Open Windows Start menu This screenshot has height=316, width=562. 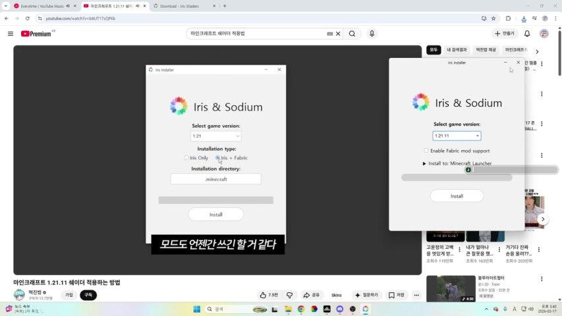coord(197,309)
